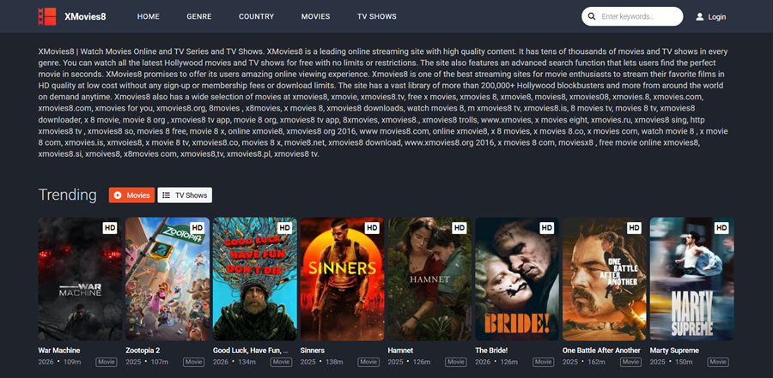The image size is (773, 378).
Task: Open the COUNTRY menu
Action: click(256, 16)
